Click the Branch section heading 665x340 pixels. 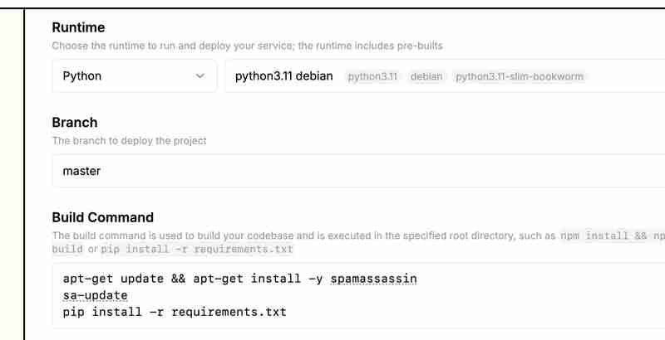[x=75, y=122]
